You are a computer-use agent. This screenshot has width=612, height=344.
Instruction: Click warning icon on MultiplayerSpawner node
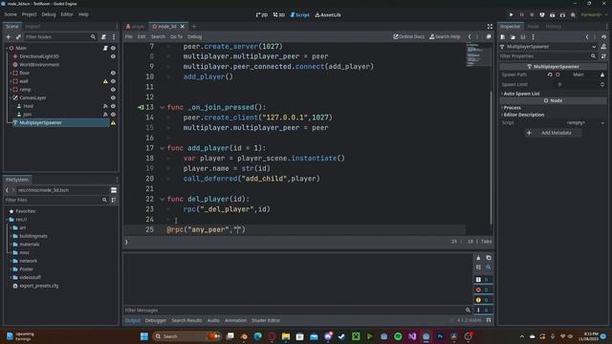tap(113, 123)
